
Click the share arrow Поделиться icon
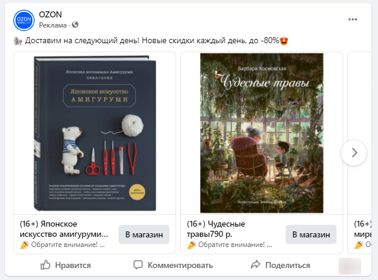click(256, 264)
